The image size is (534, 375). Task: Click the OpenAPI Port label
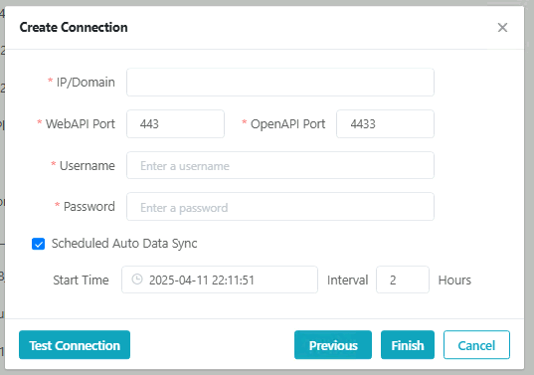coord(287,124)
